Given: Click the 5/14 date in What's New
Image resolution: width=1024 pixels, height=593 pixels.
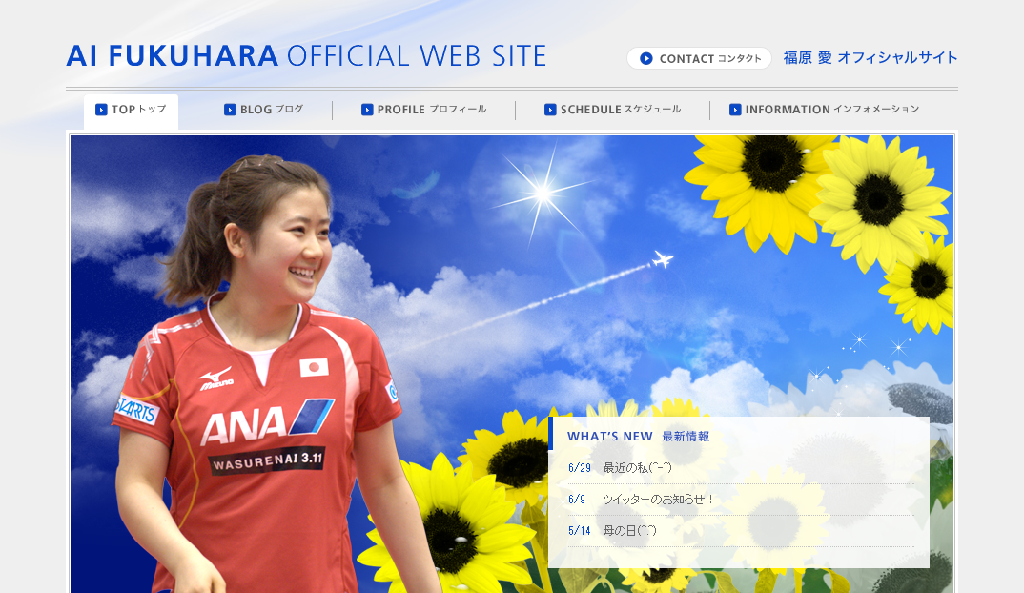Looking at the screenshot, I should click(x=580, y=531).
